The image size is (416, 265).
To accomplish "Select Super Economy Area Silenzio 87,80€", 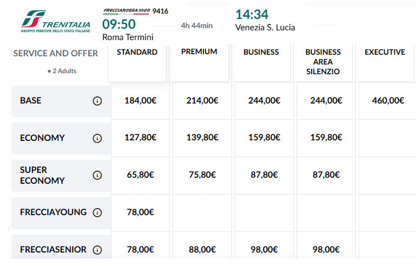I will (x=326, y=176).
